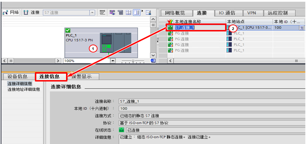This screenshot has width=306, height=144.
Task: Click the rightmost network toolbar icon
Action: point(149,12)
